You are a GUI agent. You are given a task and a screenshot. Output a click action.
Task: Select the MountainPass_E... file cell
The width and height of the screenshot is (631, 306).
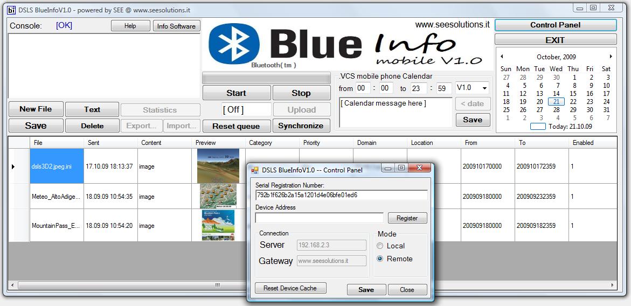pyautogui.click(x=57, y=226)
